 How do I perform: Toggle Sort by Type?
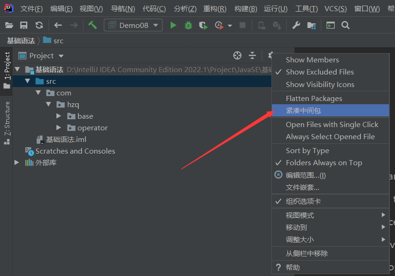click(330, 151)
